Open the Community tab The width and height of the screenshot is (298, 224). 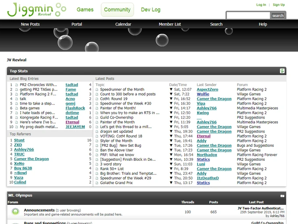[117, 10]
